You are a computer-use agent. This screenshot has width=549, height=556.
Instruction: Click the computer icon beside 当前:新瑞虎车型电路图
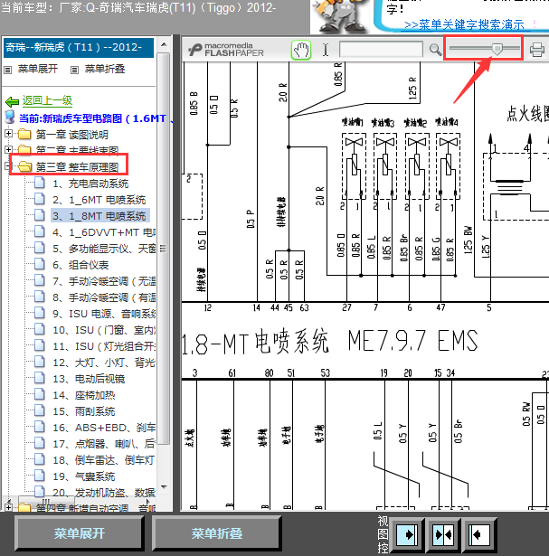coord(10,117)
